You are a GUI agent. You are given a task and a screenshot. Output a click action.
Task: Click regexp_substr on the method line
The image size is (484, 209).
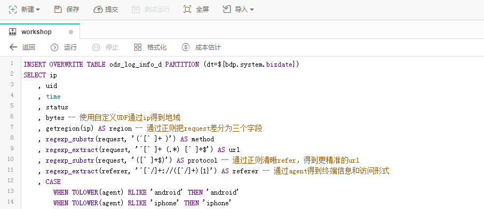(70, 139)
